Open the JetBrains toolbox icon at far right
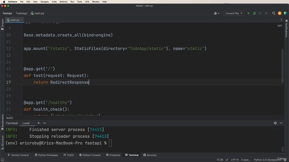This screenshot has width=289, height=162. point(285,13)
